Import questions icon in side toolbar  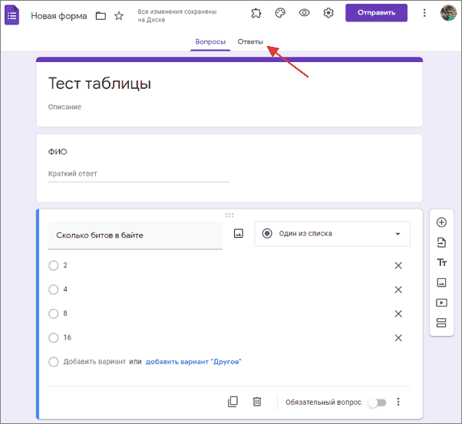coord(441,242)
